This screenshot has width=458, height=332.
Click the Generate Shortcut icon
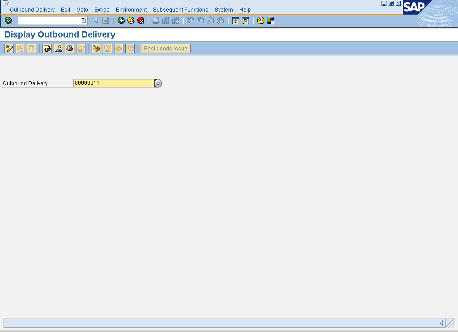click(x=246, y=21)
